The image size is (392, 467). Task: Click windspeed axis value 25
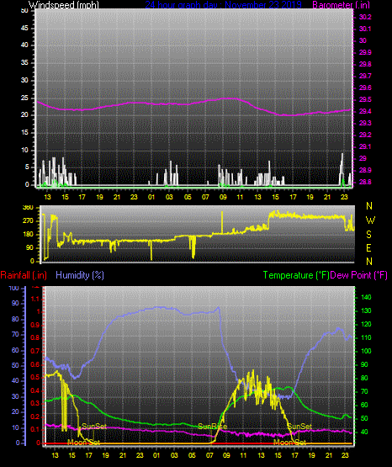coord(24,98)
